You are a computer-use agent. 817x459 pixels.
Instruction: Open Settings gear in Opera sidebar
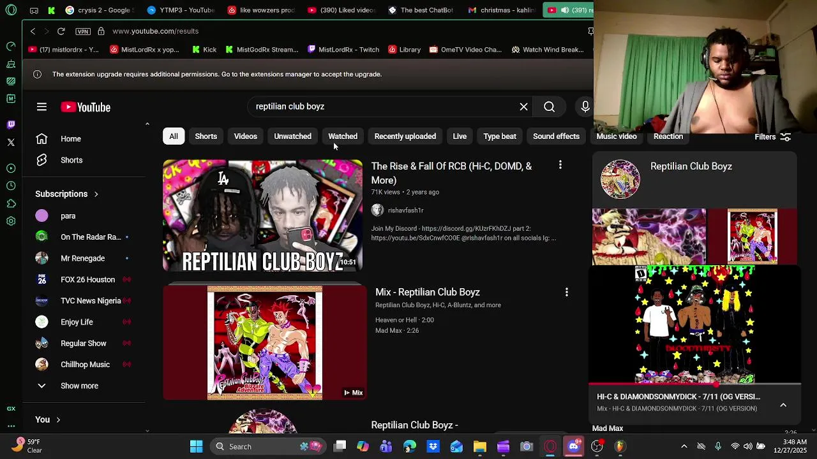click(x=11, y=221)
